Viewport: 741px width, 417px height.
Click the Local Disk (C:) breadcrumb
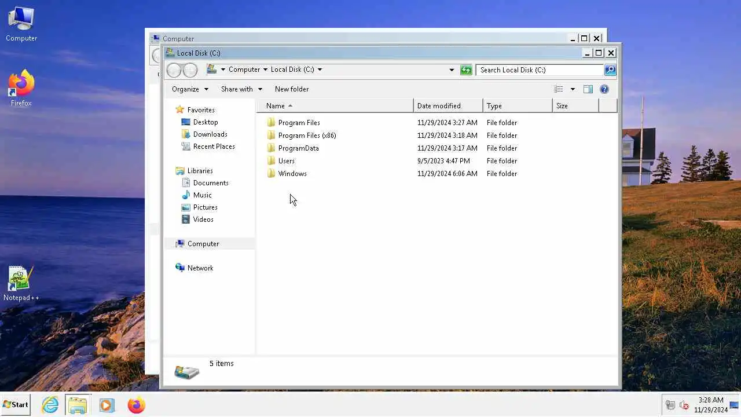click(292, 69)
